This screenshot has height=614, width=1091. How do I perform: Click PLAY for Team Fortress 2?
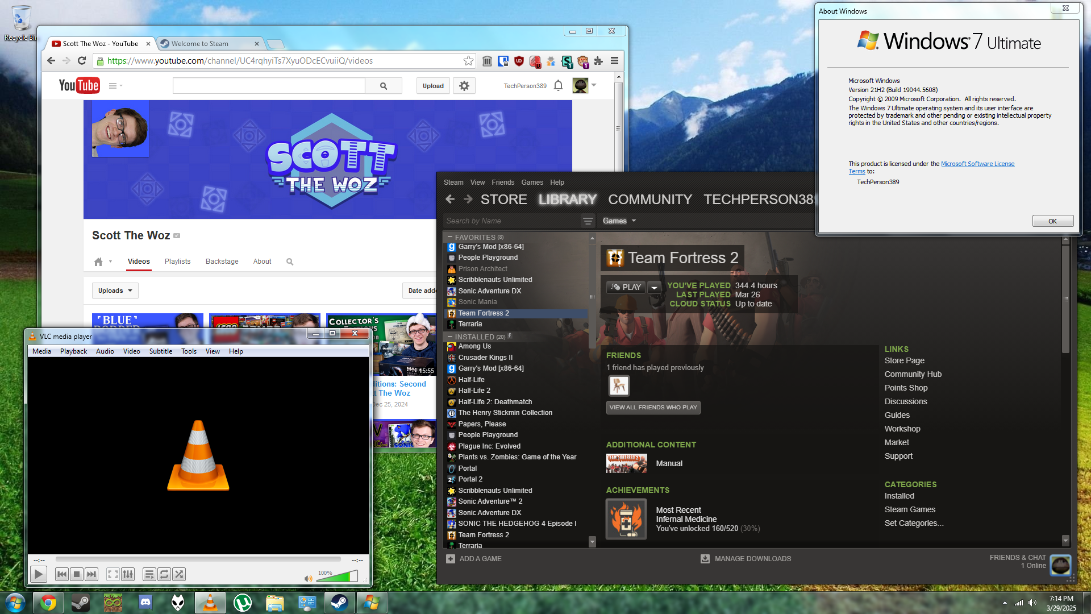click(x=626, y=287)
